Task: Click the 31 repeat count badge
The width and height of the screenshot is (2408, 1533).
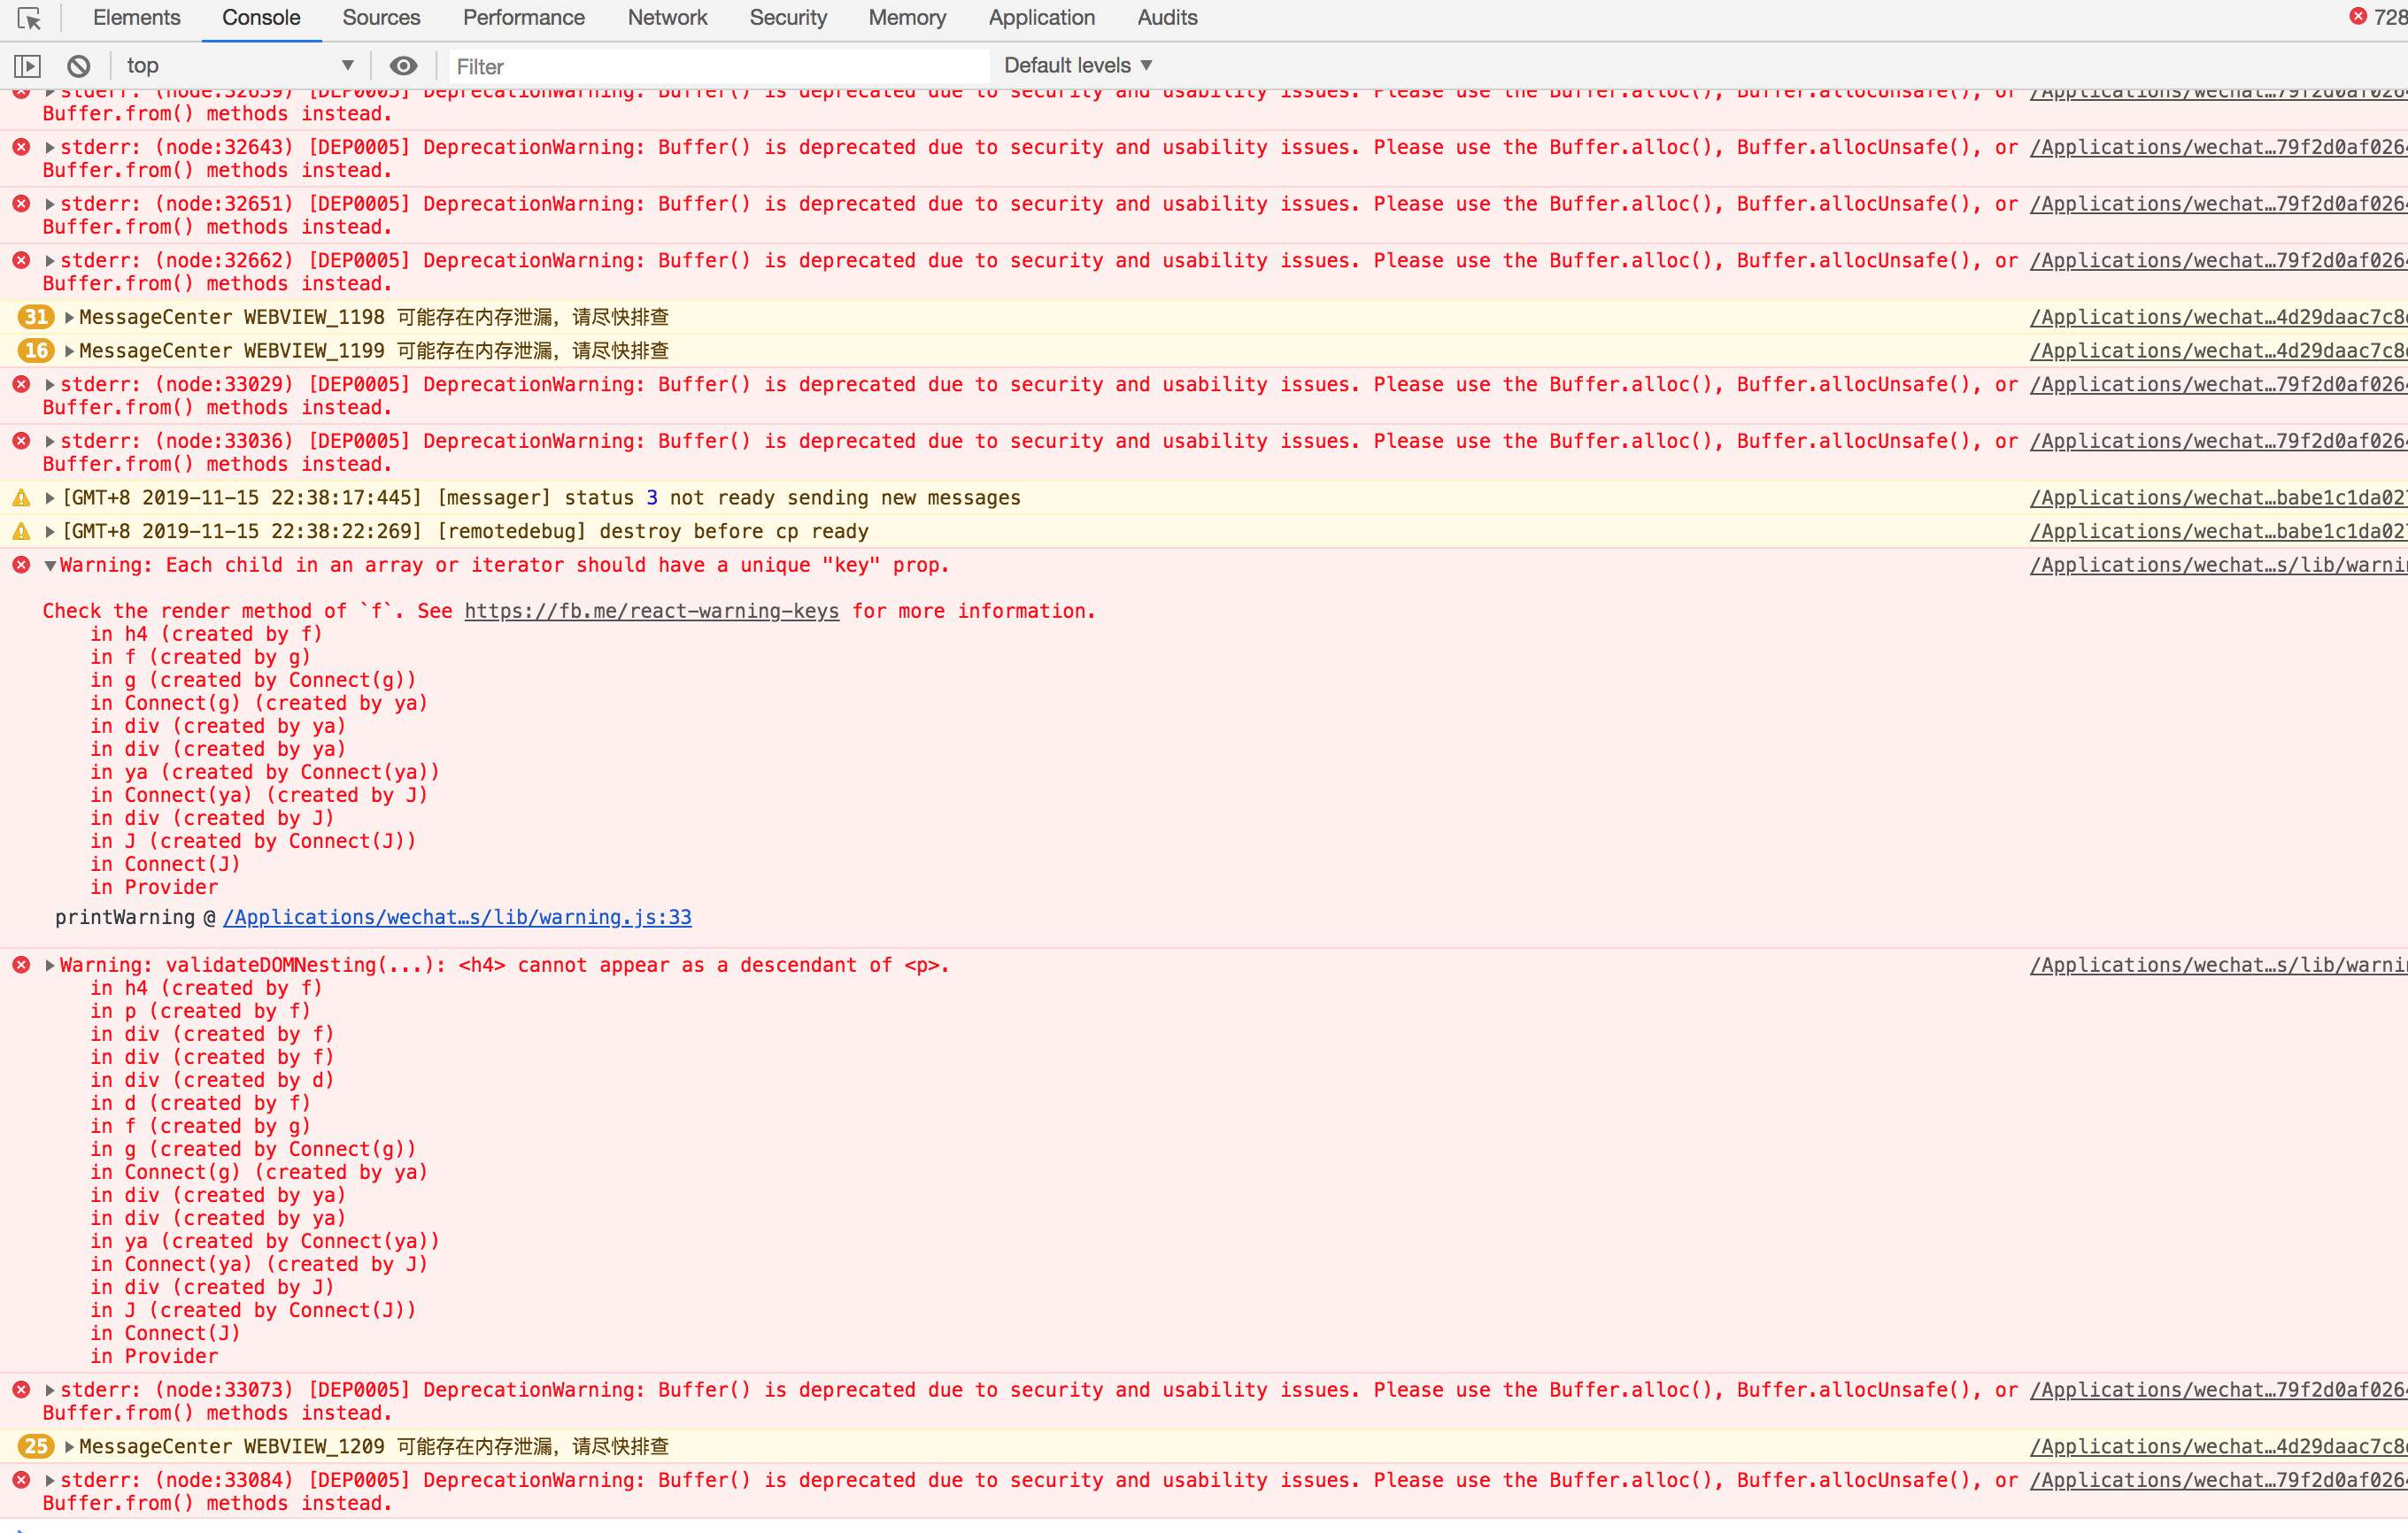Action: [36, 318]
